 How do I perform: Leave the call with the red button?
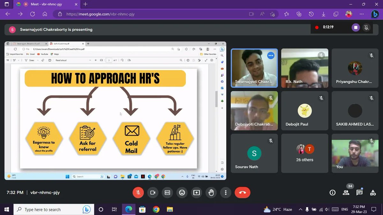click(243, 192)
